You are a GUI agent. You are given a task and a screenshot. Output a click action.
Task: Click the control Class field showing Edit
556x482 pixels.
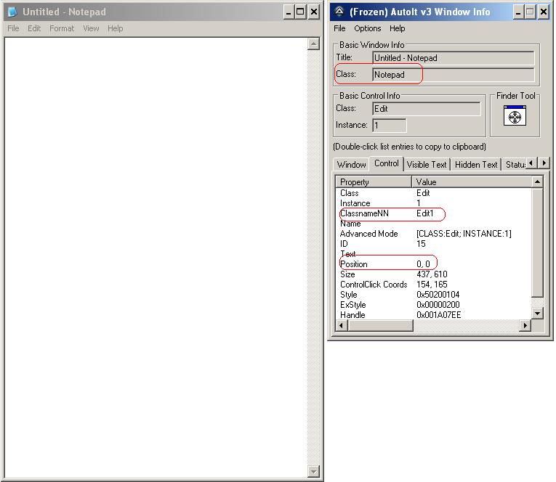pos(427,109)
